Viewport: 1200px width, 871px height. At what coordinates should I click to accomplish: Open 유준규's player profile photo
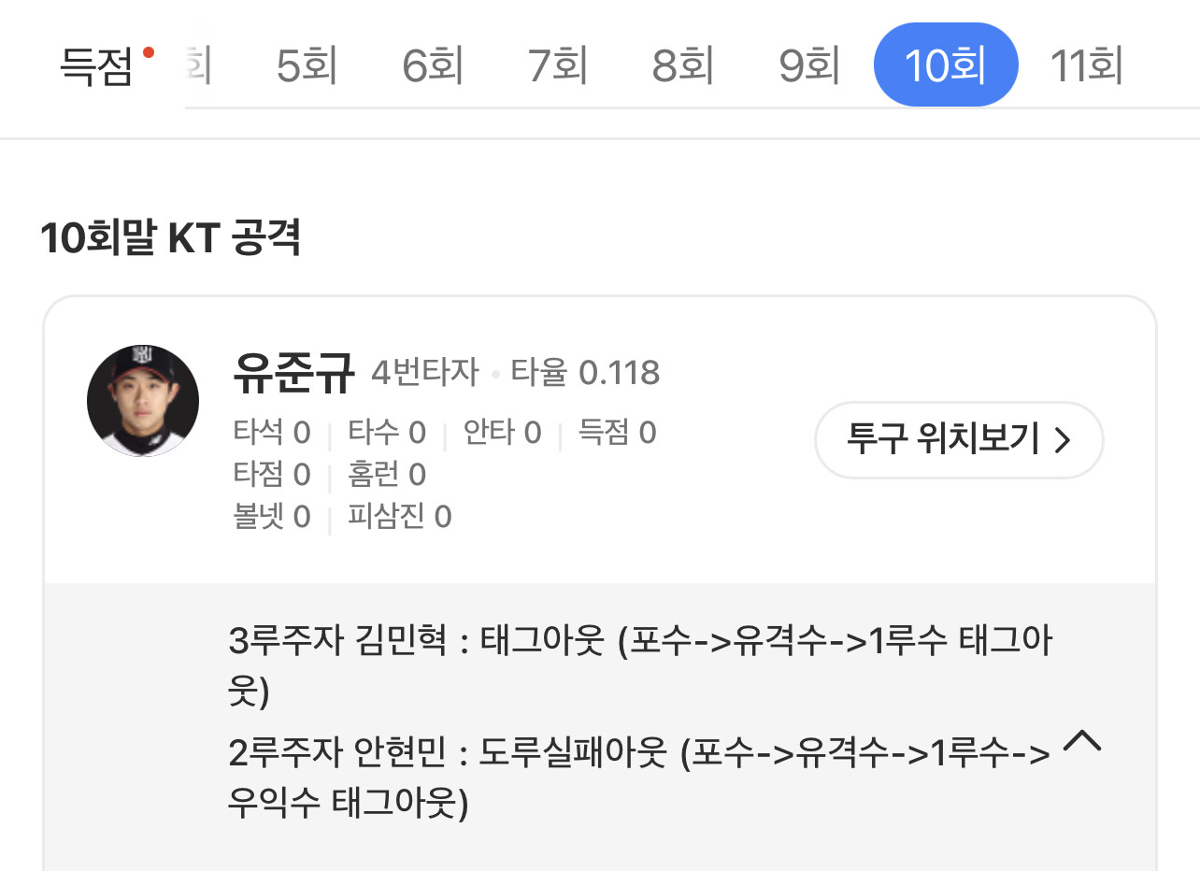[143, 401]
